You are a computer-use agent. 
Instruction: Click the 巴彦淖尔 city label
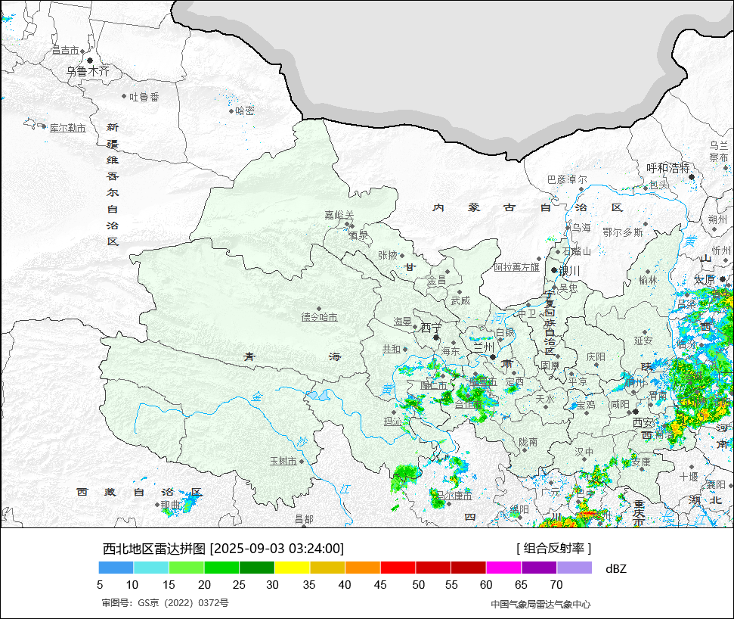pyautogui.click(x=567, y=180)
